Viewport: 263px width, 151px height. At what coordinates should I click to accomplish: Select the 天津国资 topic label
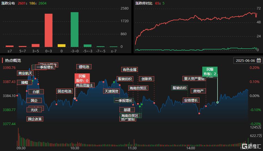[x=111, y=91]
